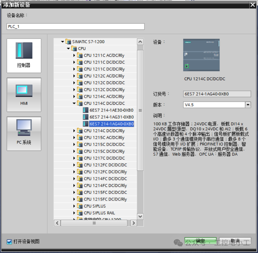Open the 版本 V4.5 version dropdown

pyautogui.click(x=248, y=105)
